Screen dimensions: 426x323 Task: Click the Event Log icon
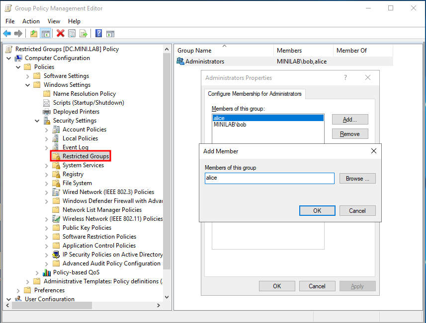[x=56, y=147]
